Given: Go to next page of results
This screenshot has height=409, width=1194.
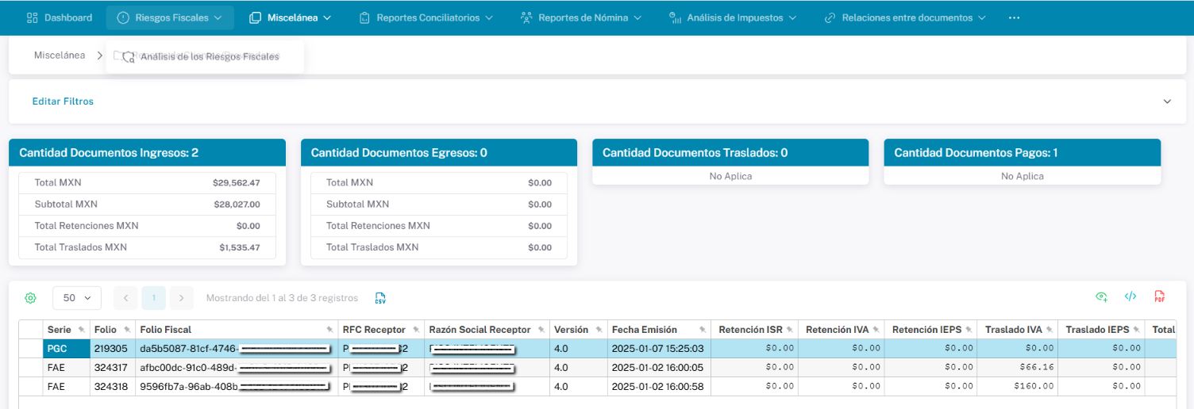Looking at the screenshot, I should tap(182, 298).
